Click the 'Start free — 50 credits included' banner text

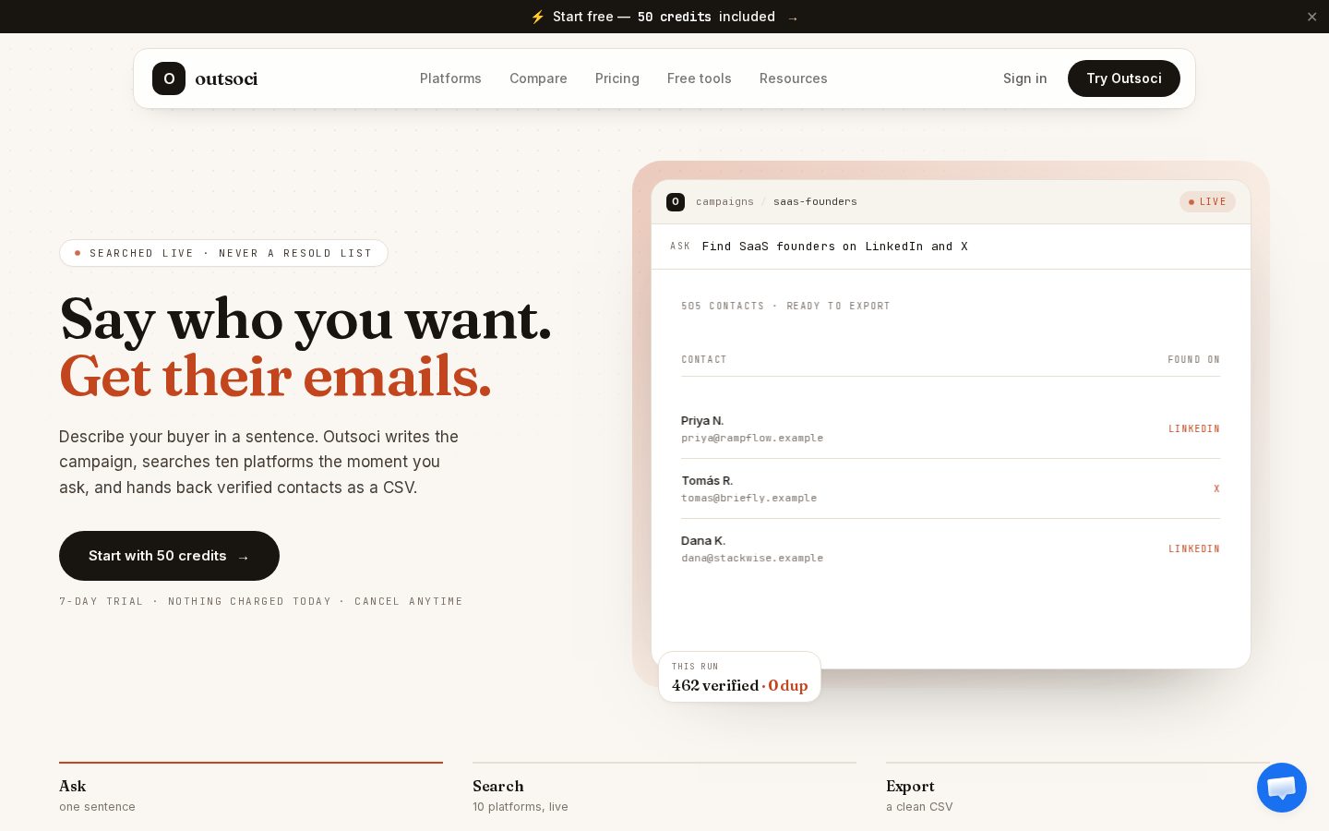[x=664, y=17]
